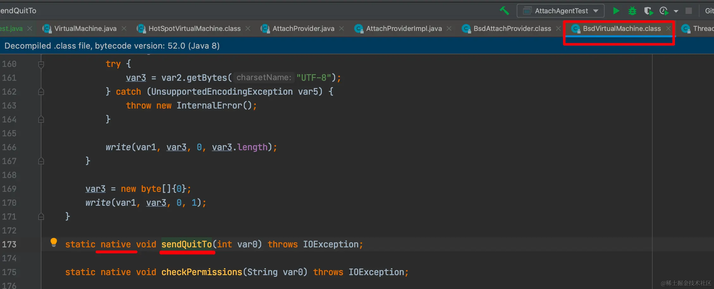Screen dimensions: 714x289
Task: Open the BsdAttachProvider.class tab
Action: [x=512, y=28]
